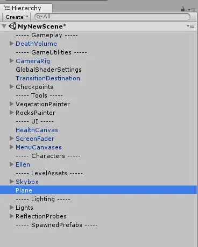
Task: Click the Unity scene icon beside MyNewScene
Action: pos(12,26)
